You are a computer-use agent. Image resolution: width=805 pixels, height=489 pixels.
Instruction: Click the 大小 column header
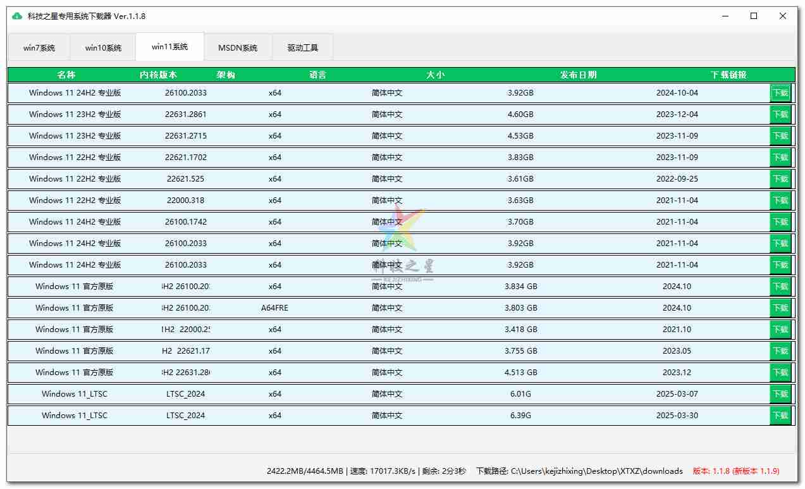435,75
